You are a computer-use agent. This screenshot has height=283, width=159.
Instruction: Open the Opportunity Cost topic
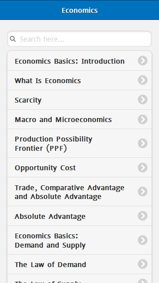click(79, 168)
